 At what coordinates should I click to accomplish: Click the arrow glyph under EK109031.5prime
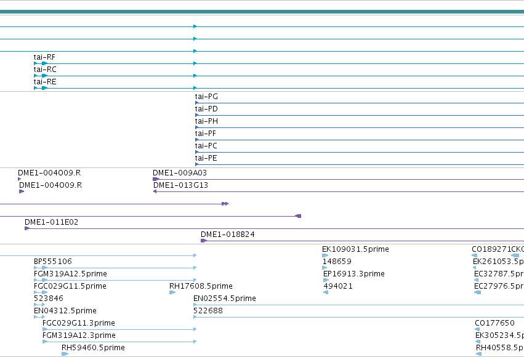click(x=325, y=255)
